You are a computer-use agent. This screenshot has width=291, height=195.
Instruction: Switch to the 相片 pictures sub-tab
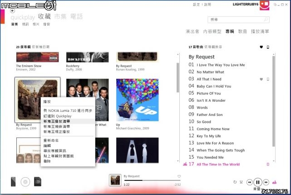36,24
